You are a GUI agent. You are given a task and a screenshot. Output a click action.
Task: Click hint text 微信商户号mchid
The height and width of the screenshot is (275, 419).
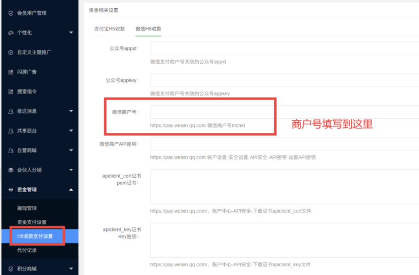click(226, 125)
